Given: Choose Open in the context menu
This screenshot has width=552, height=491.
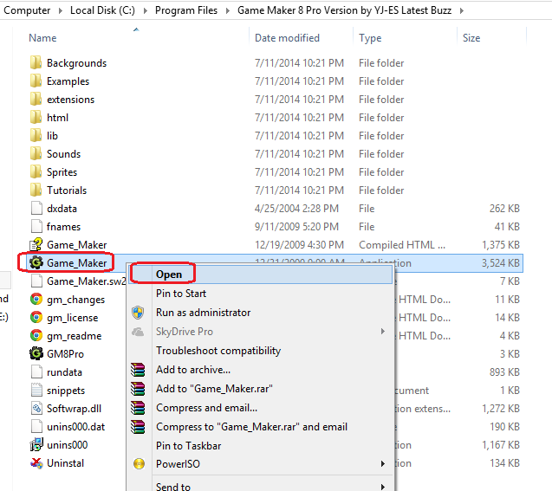Looking at the screenshot, I should [x=260, y=275].
